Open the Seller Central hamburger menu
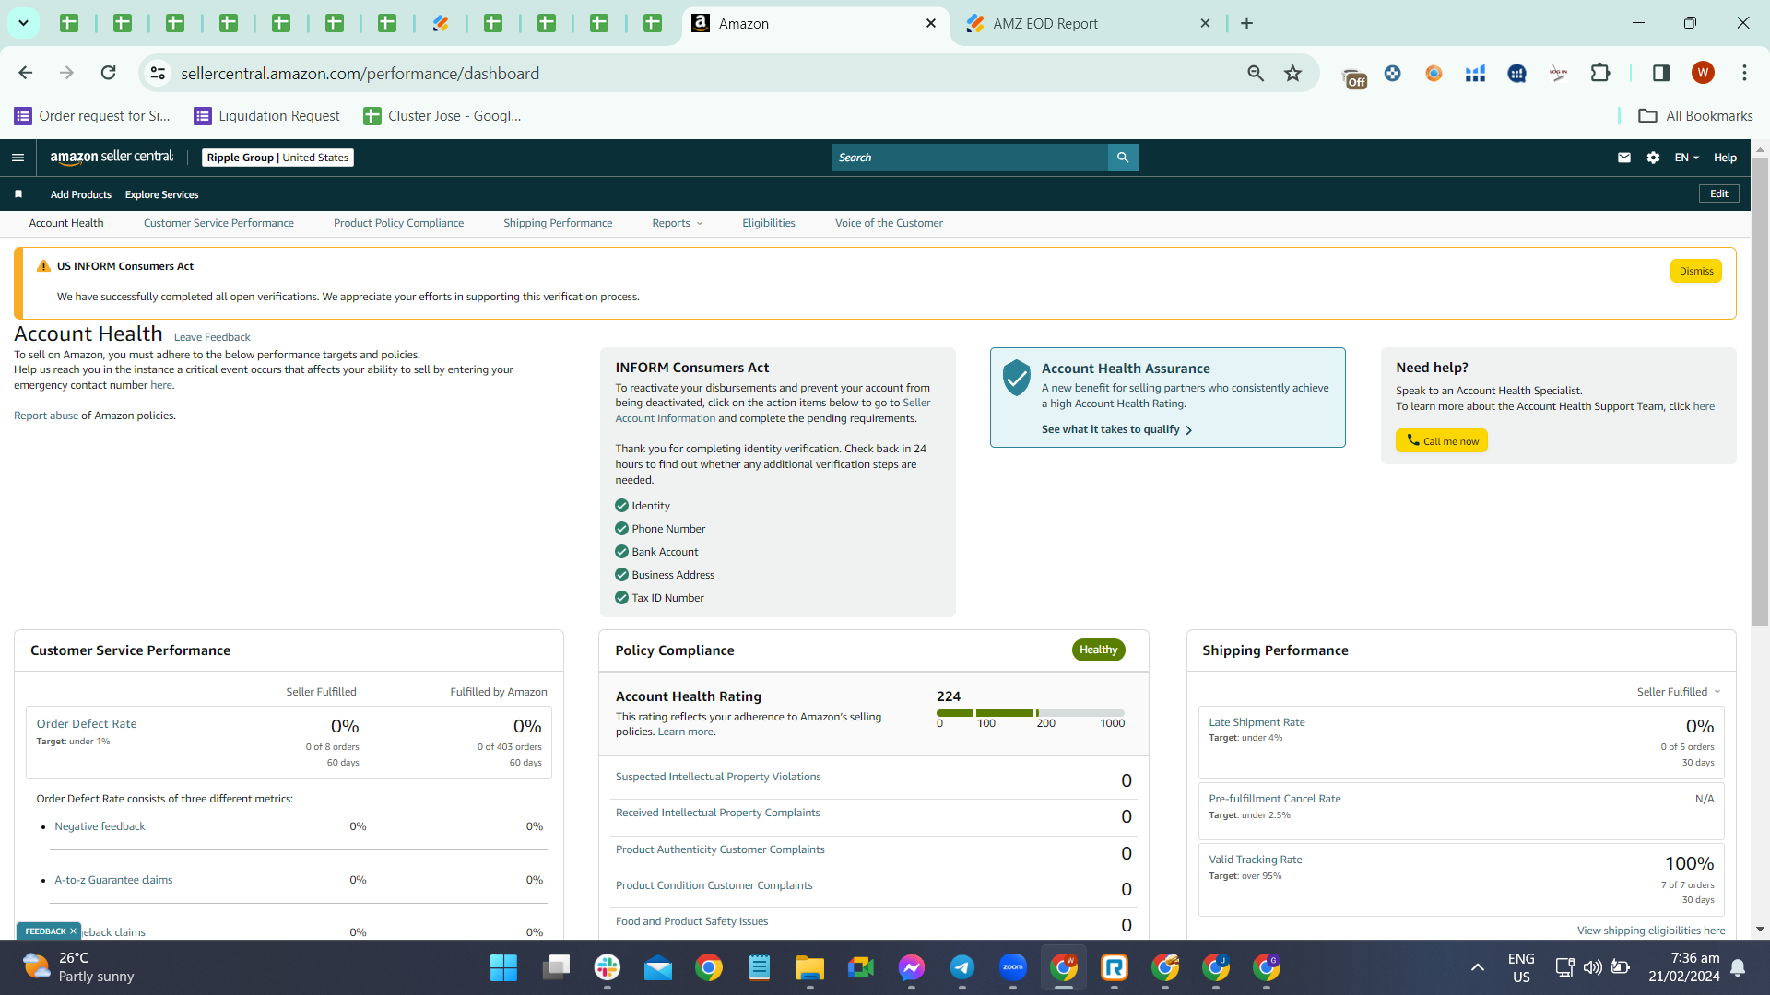Image resolution: width=1770 pixels, height=995 pixels. coord(18,158)
